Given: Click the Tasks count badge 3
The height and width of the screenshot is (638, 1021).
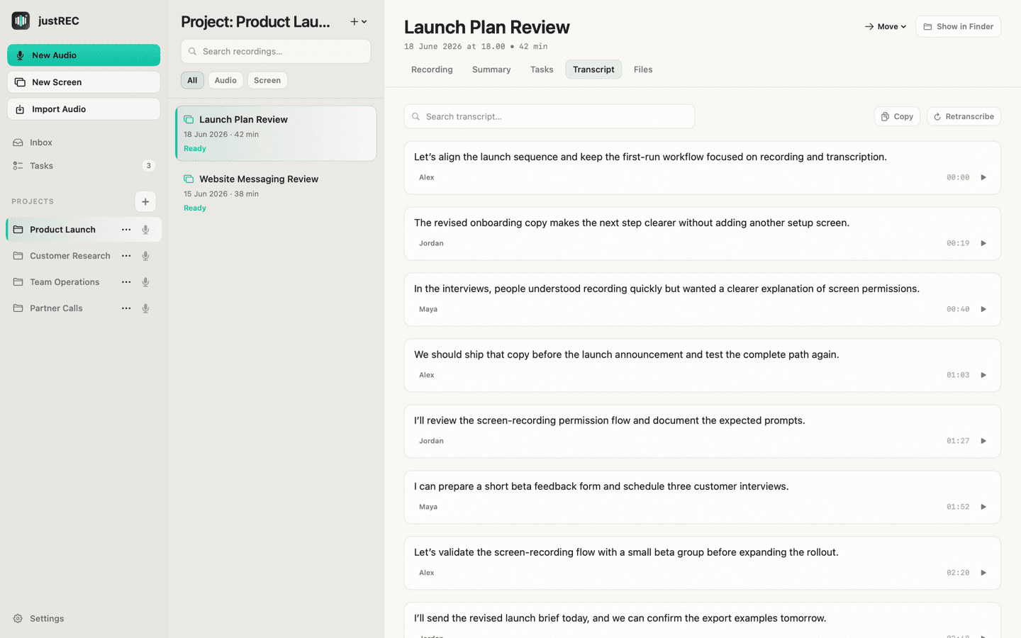Looking at the screenshot, I should 148,166.
